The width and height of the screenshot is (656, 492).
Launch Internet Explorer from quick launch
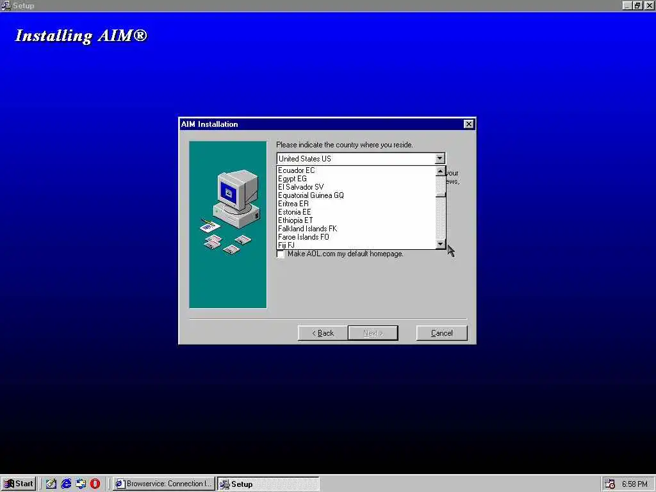[66, 484]
